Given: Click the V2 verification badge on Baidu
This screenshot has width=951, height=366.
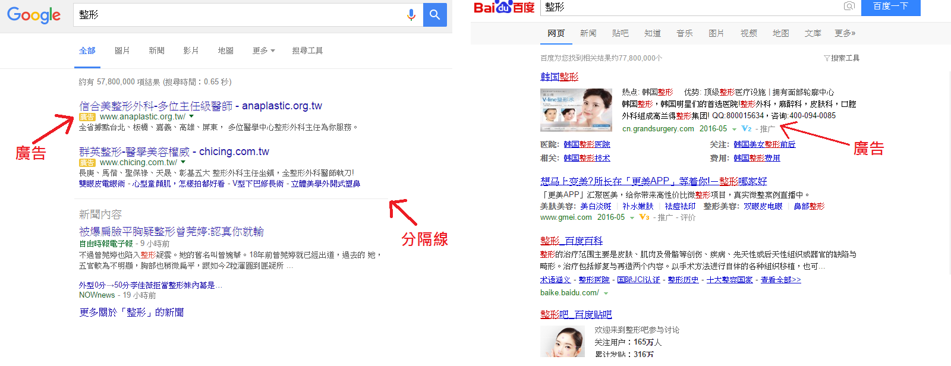Looking at the screenshot, I should click(x=747, y=128).
